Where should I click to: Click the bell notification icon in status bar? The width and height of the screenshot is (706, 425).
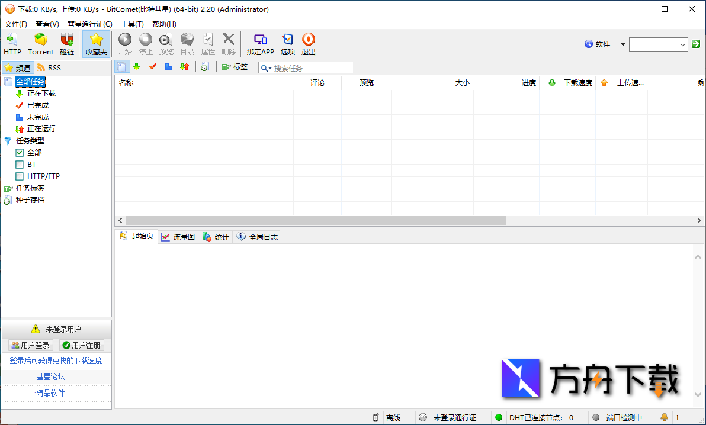664,417
